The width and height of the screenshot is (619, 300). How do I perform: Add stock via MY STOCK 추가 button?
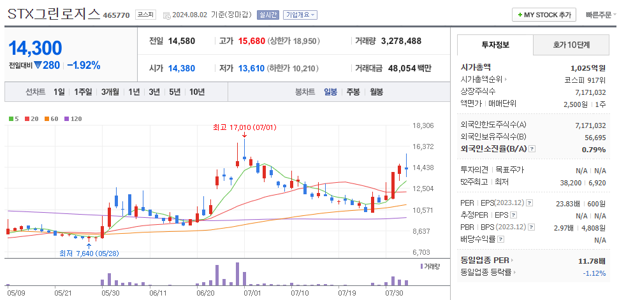tap(544, 15)
